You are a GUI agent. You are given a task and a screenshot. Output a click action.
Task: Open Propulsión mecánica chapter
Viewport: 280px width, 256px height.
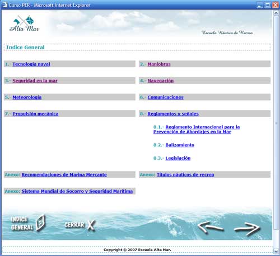[35, 114]
